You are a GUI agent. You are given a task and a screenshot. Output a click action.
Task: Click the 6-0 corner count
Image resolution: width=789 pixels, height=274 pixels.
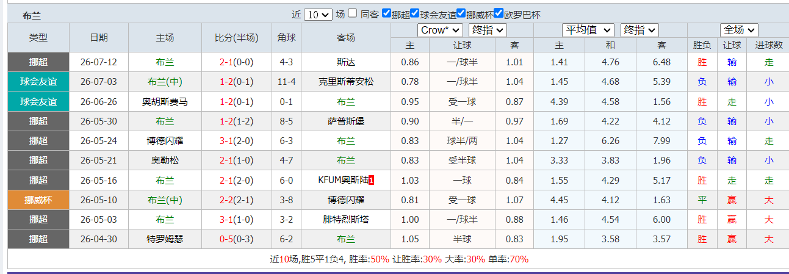tap(287, 180)
